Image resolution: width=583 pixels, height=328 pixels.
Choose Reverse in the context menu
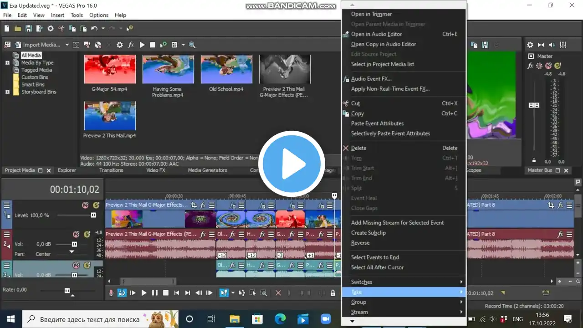click(404, 243)
